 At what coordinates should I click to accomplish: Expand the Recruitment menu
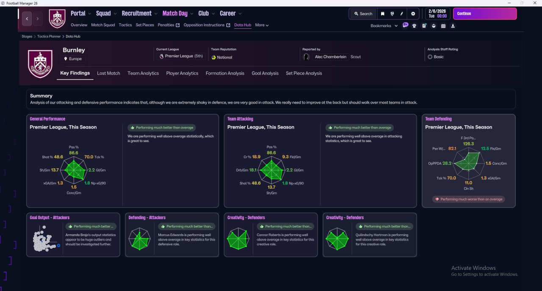(140, 14)
